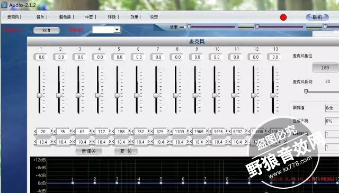The image size is (339, 193).
Task: Click the 限幅值 0db field
Action: coord(332,108)
